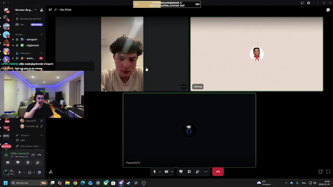Open Google Chrome from the taskbar
The height and width of the screenshot is (187, 333).
[x=75, y=183]
